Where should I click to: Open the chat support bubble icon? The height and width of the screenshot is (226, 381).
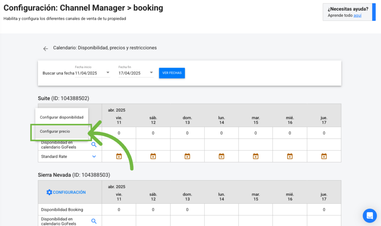370,215
